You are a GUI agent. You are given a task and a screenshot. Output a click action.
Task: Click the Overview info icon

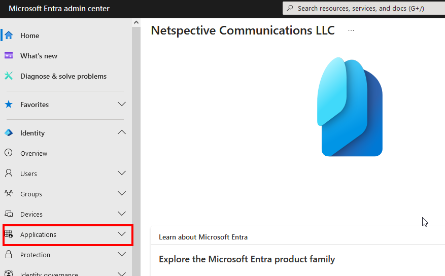[x=9, y=153]
